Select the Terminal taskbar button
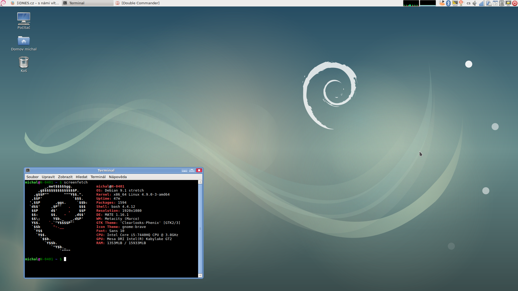Image resolution: width=518 pixels, height=291 pixels. tap(87, 3)
